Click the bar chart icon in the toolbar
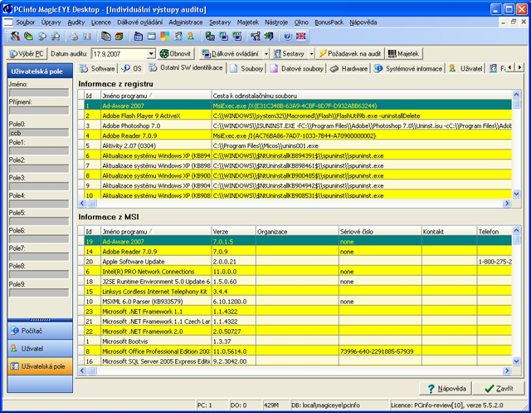Screen dimensions: 531x413 tap(87, 37)
